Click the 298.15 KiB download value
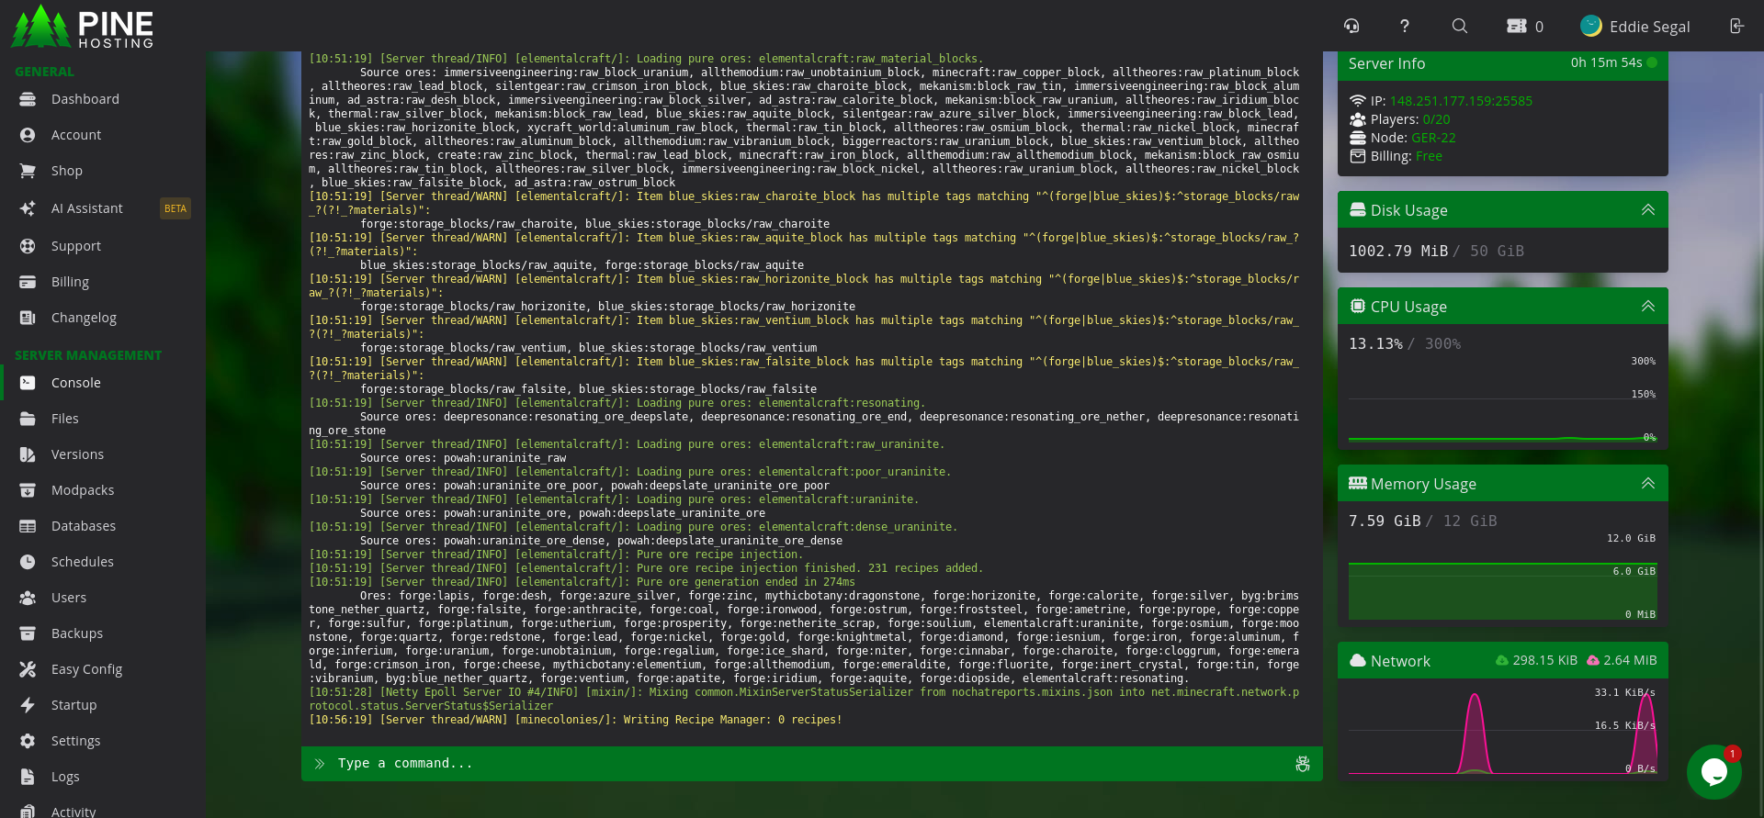 (1544, 660)
